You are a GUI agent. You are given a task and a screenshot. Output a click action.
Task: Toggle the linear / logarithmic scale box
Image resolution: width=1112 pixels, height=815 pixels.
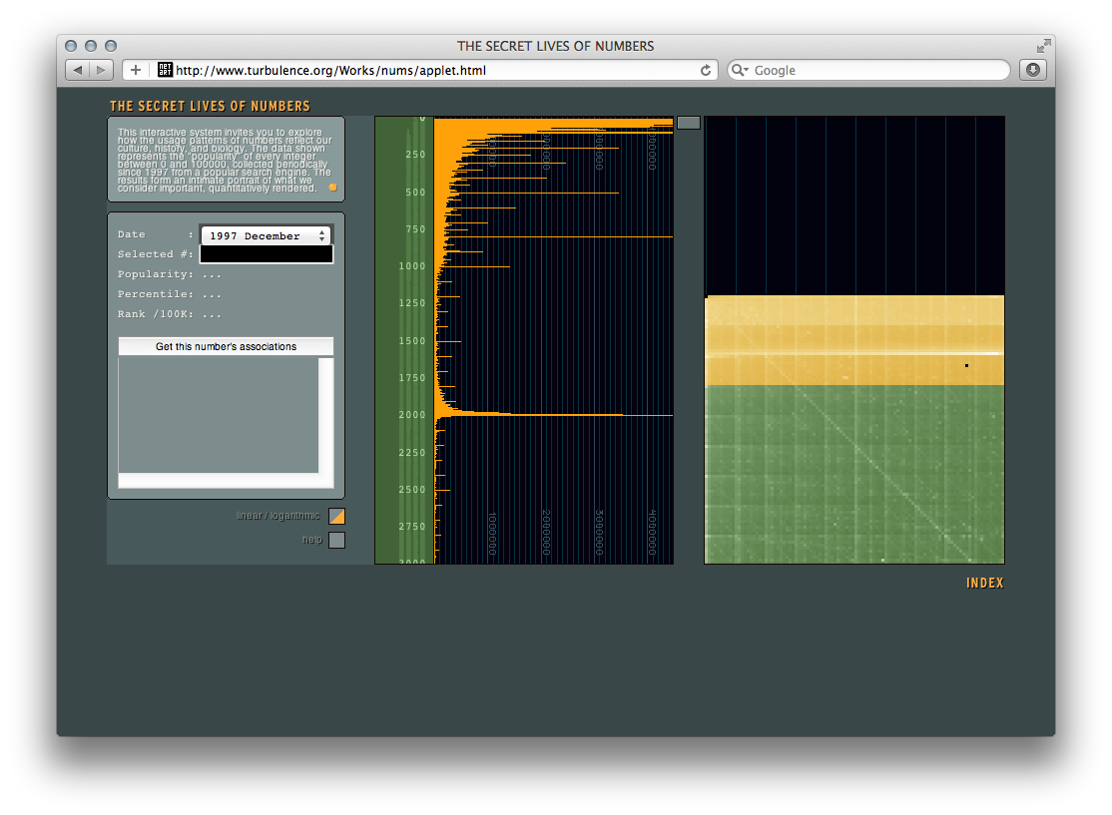pos(336,516)
